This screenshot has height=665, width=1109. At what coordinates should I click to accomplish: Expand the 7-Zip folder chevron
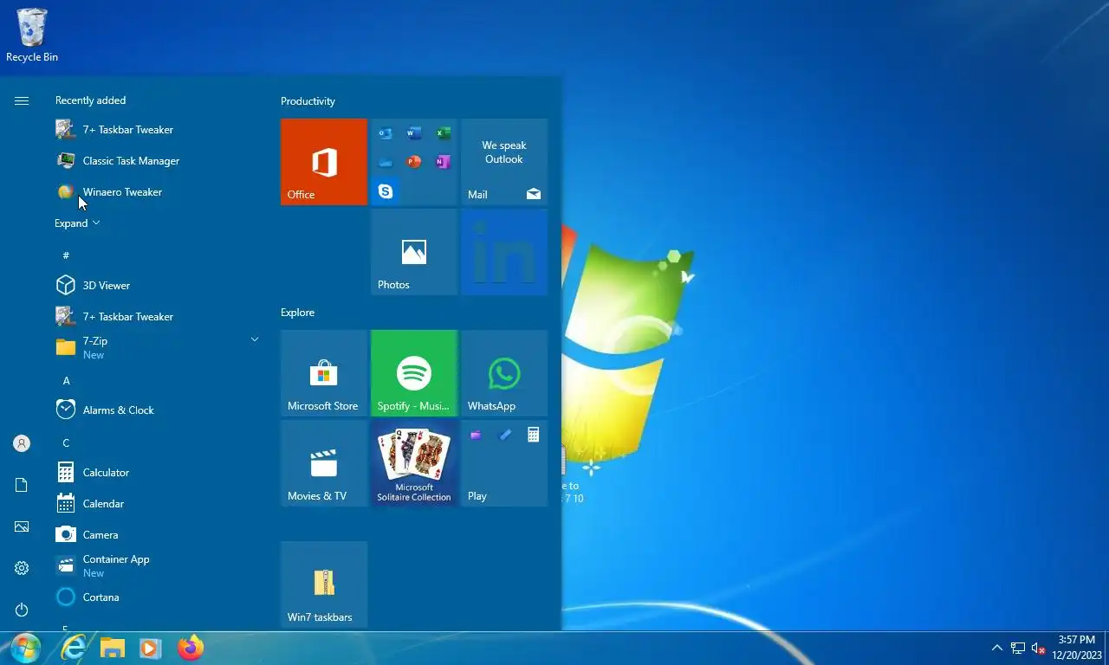255,339
